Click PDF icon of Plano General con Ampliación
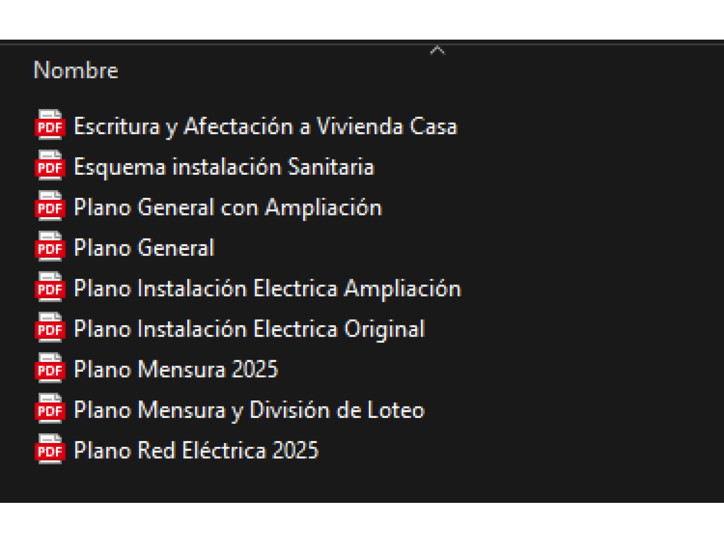The image size is (724, 543). 50,207
